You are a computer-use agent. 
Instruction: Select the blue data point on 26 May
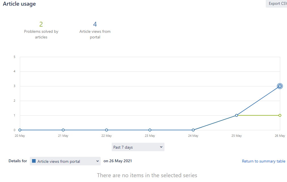tap(280, 86)
